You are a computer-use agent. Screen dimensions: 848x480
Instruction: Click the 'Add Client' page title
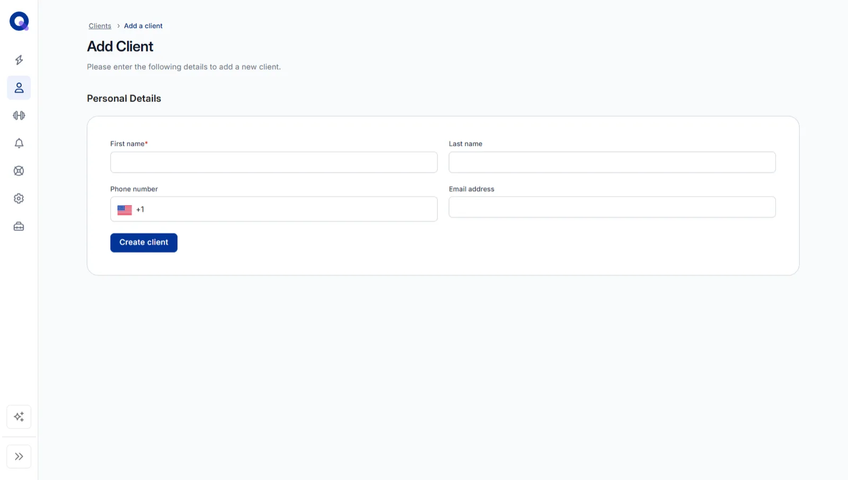click(x=120, y=47)
